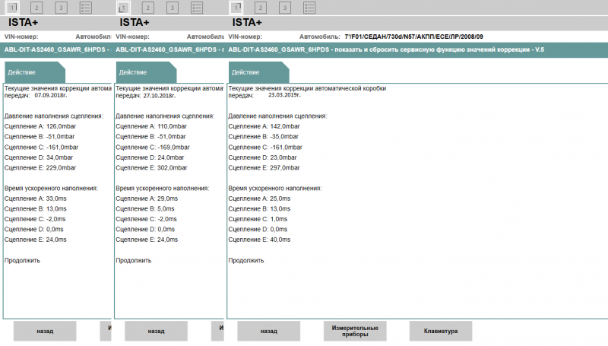Image resolution: width=608 pixels, height=346 pixels.
Task: Select date 23.03.2019г. in right window
Action: tap(284, 94)
